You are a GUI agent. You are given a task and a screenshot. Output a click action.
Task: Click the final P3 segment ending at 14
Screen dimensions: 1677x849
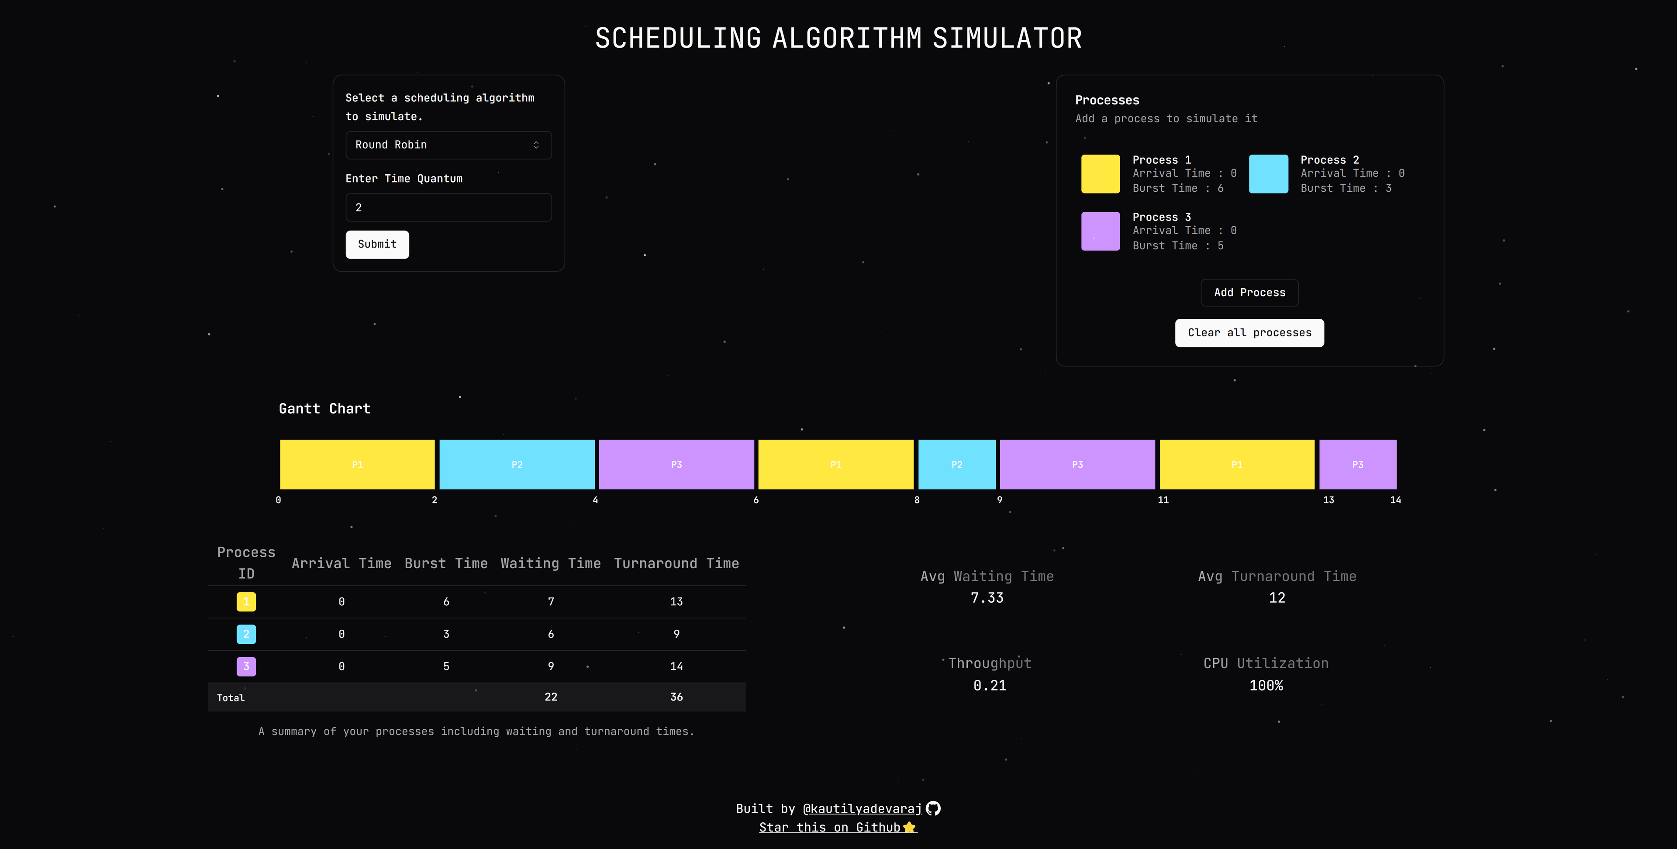point(1357,464)
